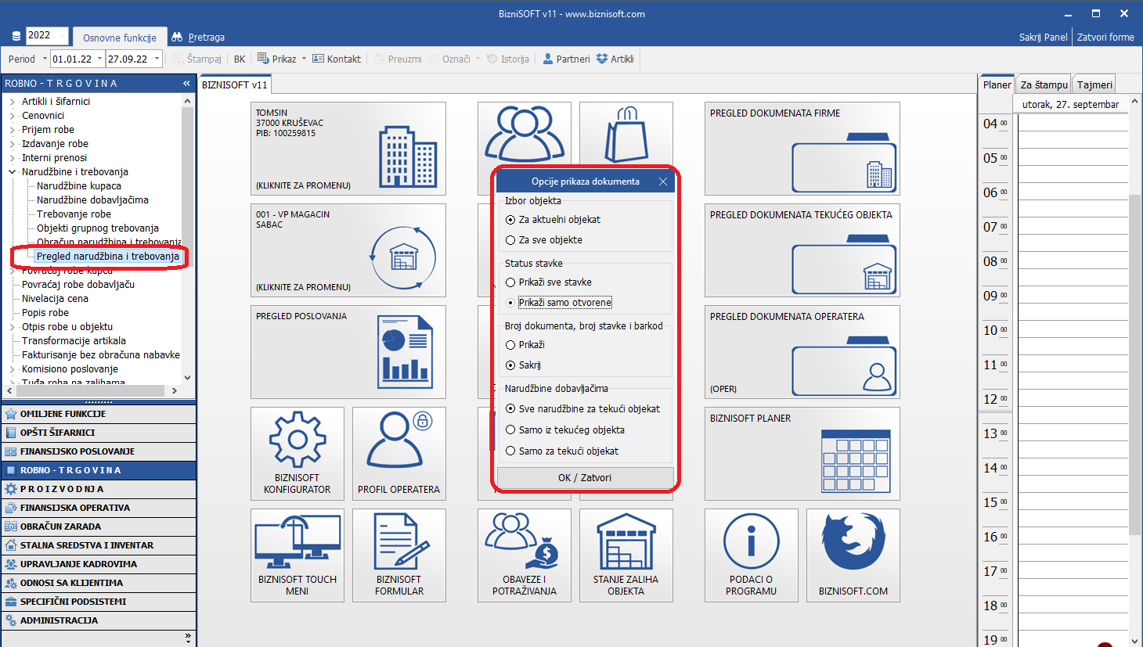Choose 'Samo iz tekućeg objekta' radio option
This screenshot has width=1143, height=647.
tap(510, 430)
